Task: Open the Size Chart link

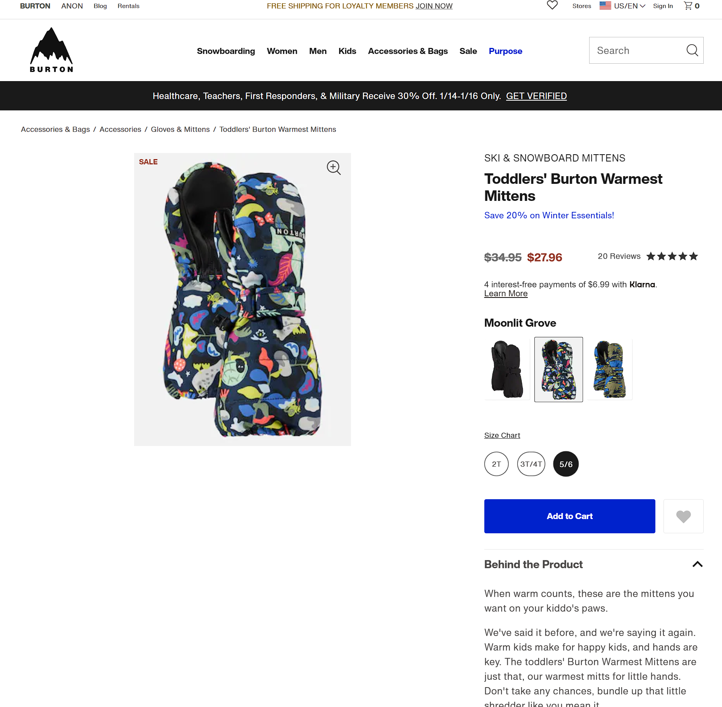Action: 502,435
